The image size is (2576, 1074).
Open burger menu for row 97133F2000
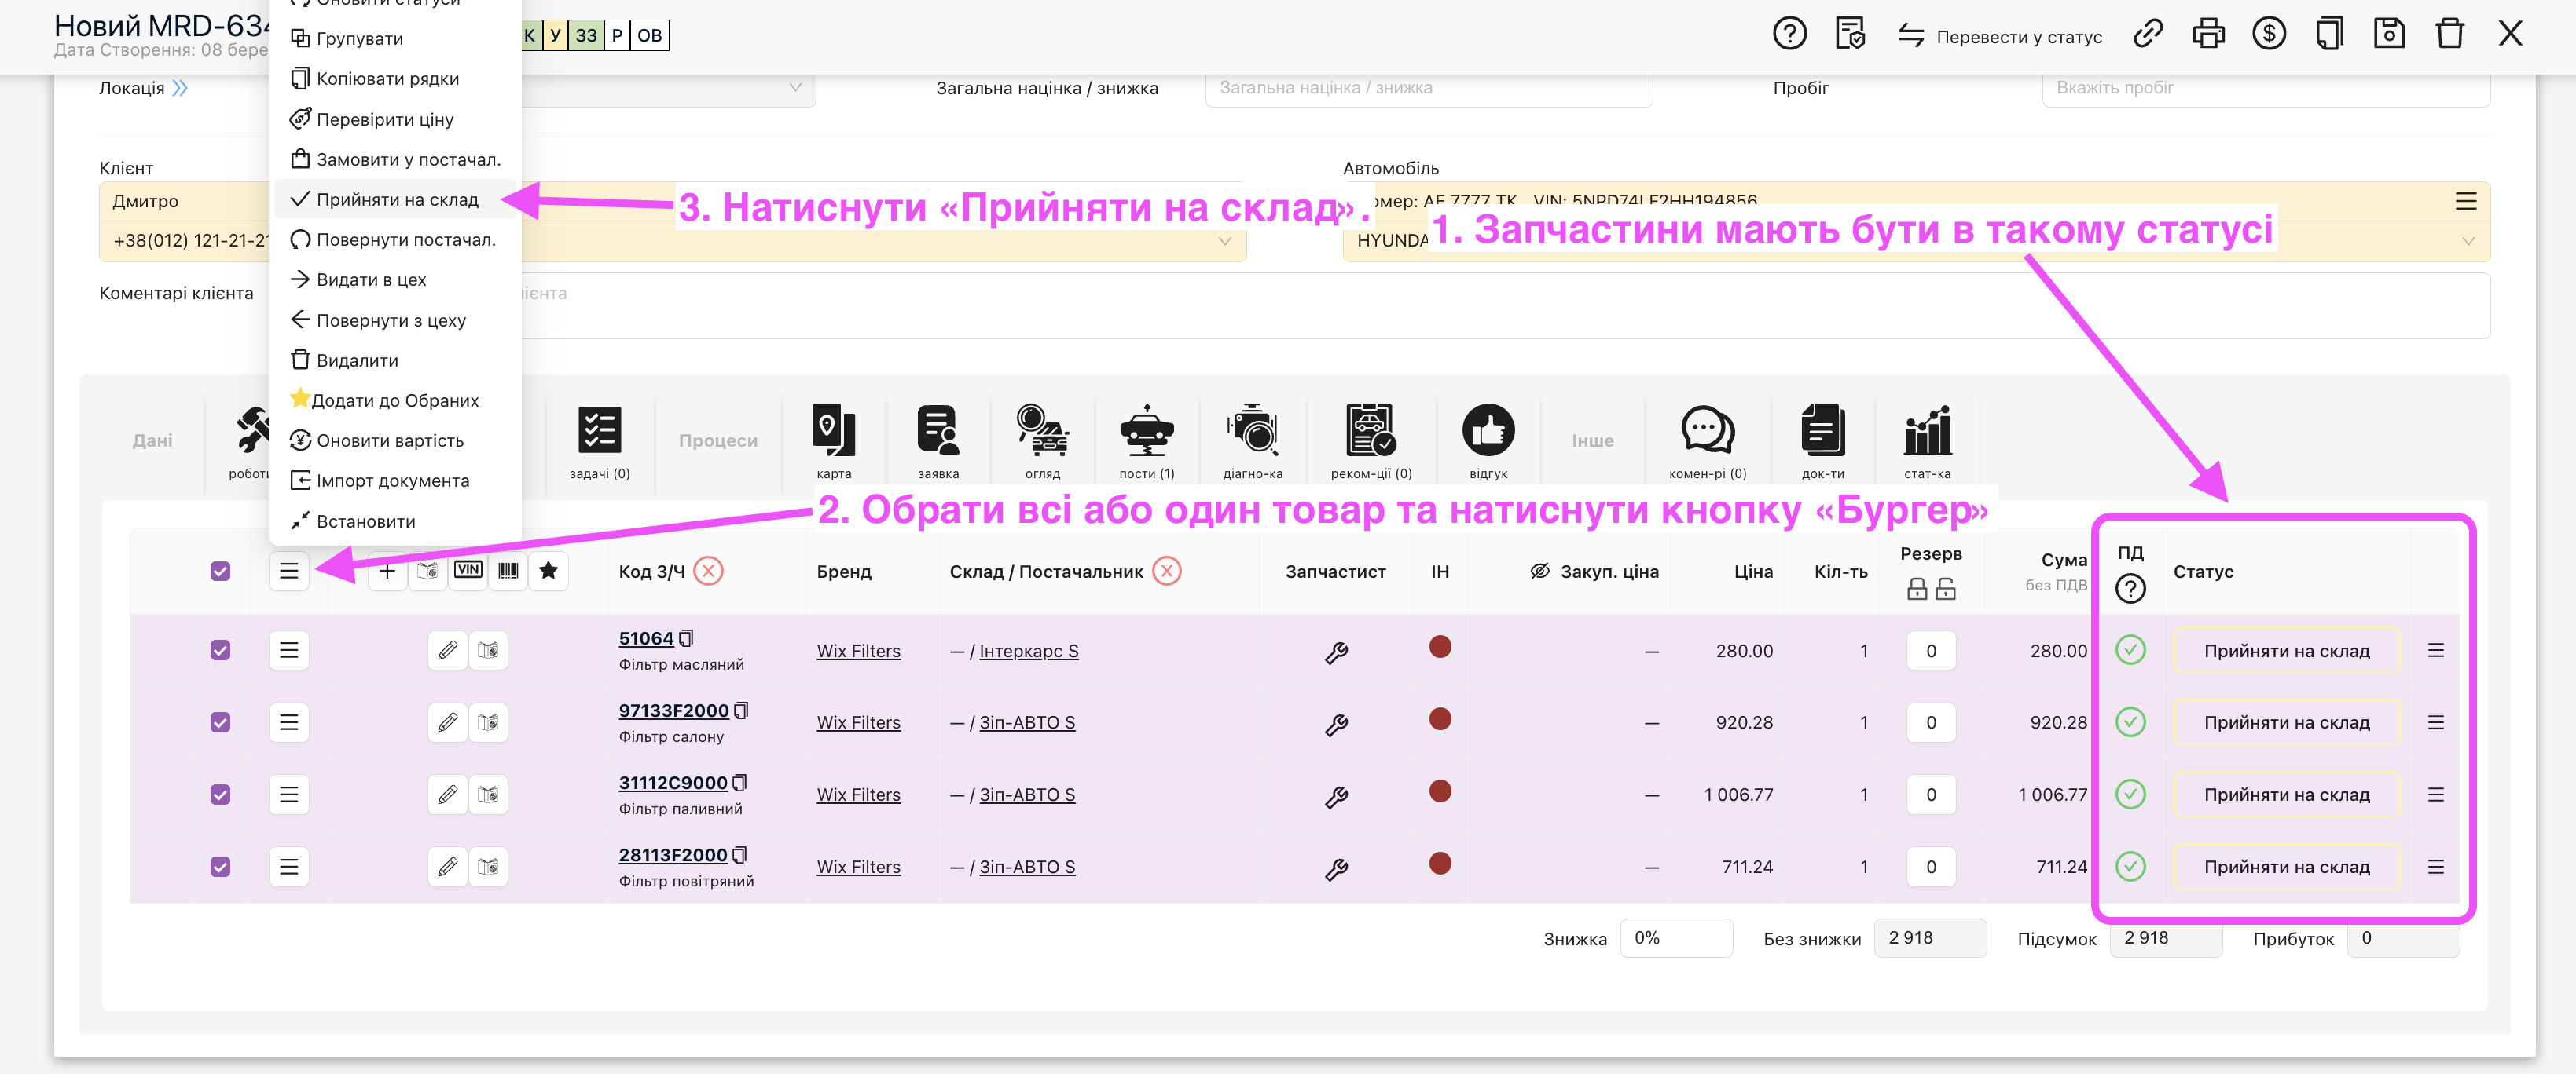(289, 722)
